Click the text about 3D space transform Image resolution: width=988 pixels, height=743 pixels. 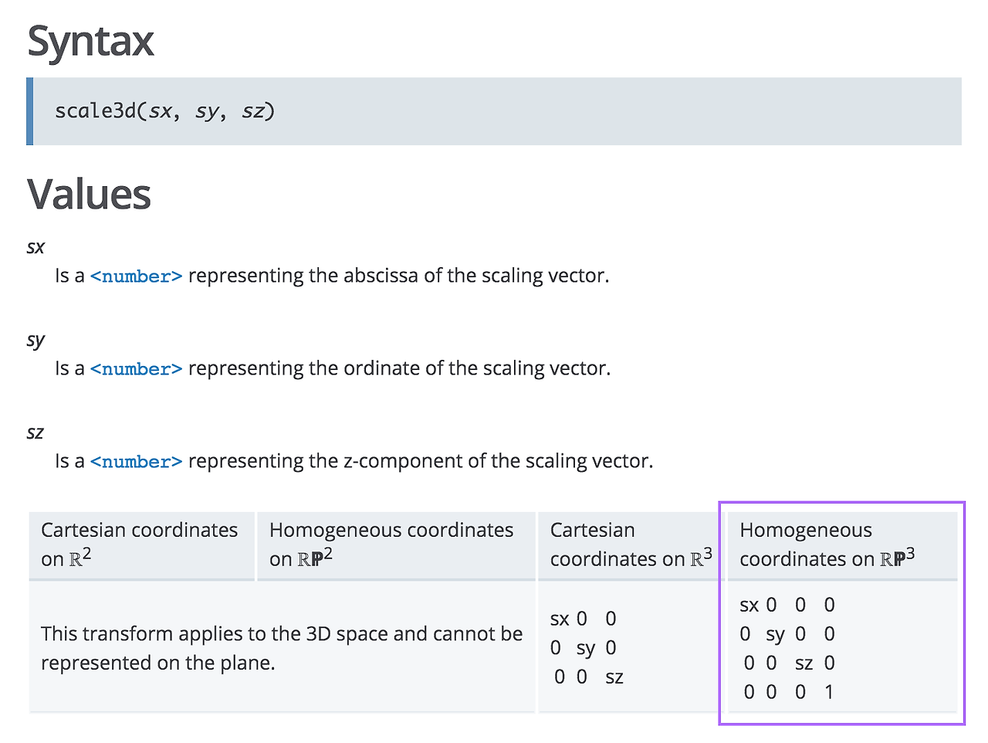tap(282, 648)
